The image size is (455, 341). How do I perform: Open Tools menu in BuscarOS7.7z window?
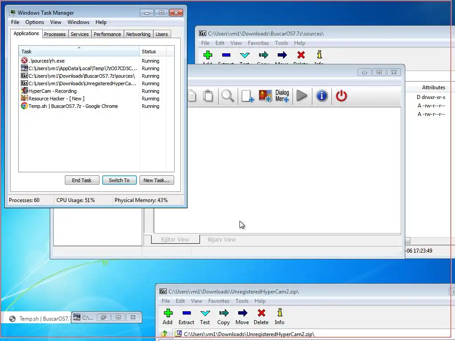[281, 43]
